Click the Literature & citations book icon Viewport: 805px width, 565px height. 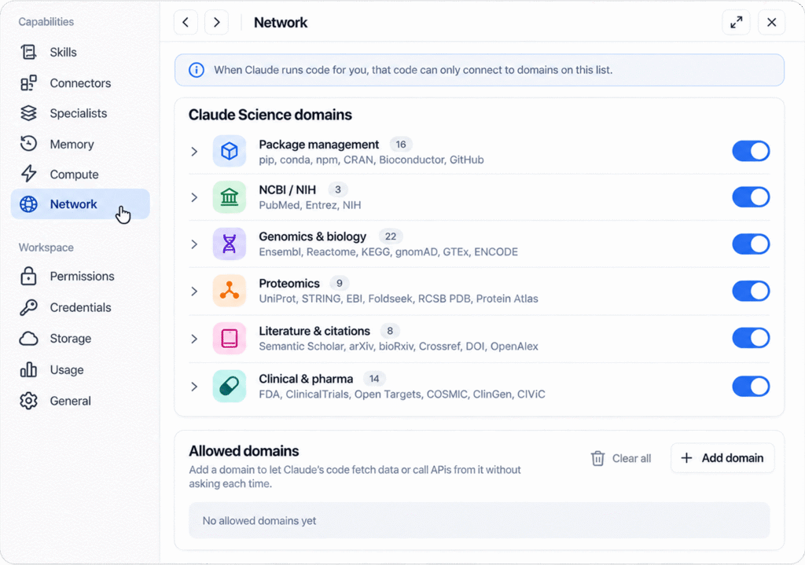230,338
